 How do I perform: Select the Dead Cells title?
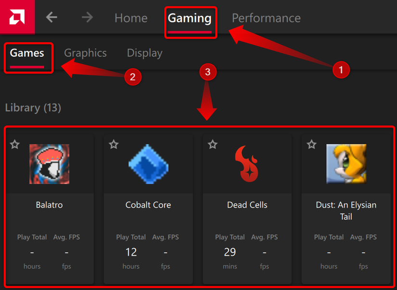247,205
